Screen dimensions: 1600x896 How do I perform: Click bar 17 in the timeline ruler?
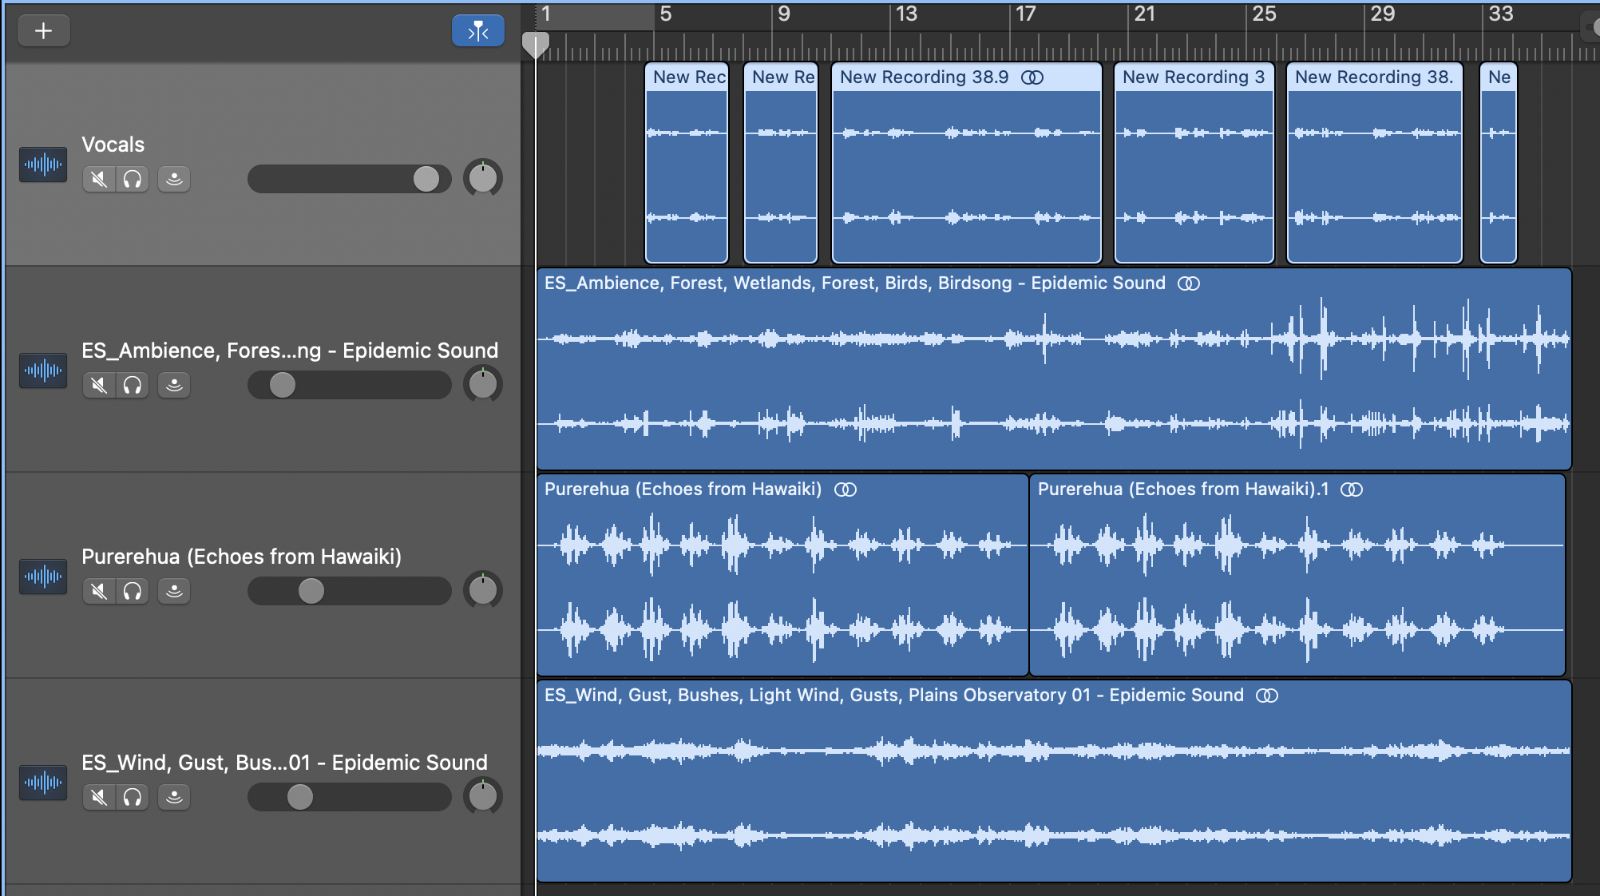[1025, 14]
